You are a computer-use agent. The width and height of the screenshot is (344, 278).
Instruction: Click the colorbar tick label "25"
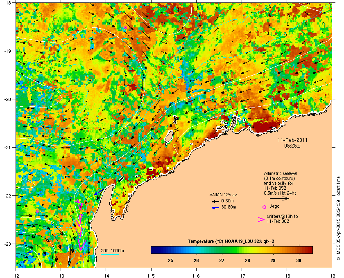[170, 260]
